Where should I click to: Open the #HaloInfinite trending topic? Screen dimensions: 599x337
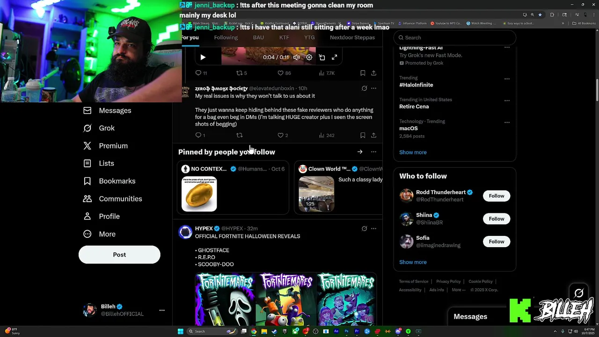tap(416, 85)
